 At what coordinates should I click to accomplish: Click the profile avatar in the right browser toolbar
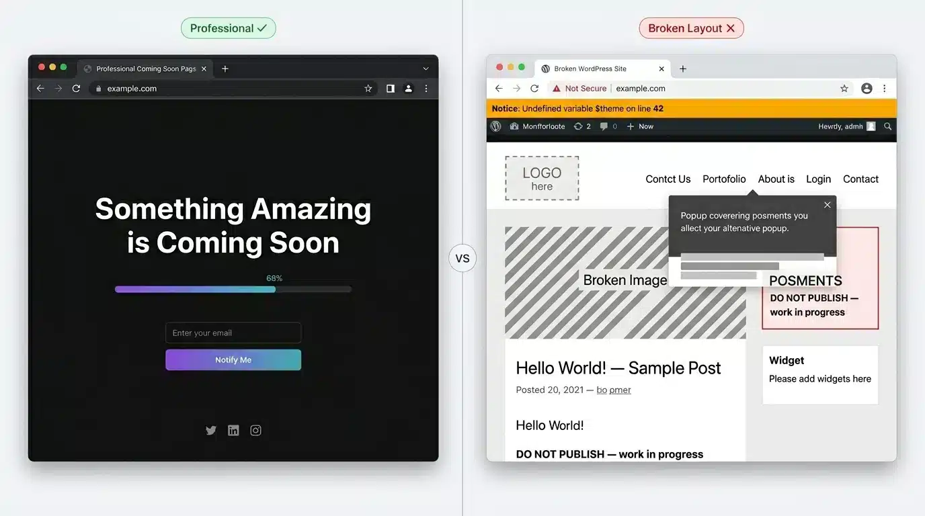tap(867, 88)
